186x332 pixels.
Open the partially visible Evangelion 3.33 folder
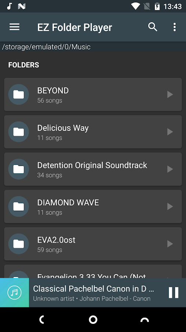93,272
